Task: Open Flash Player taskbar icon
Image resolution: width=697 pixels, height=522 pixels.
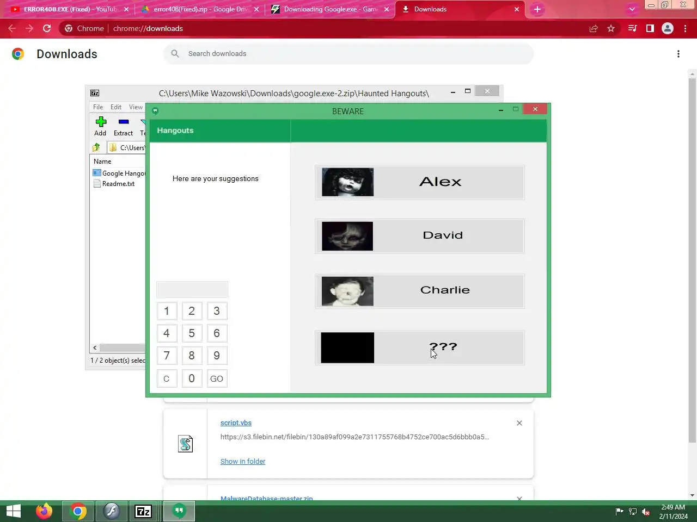Action: click(x=112, y=511)
